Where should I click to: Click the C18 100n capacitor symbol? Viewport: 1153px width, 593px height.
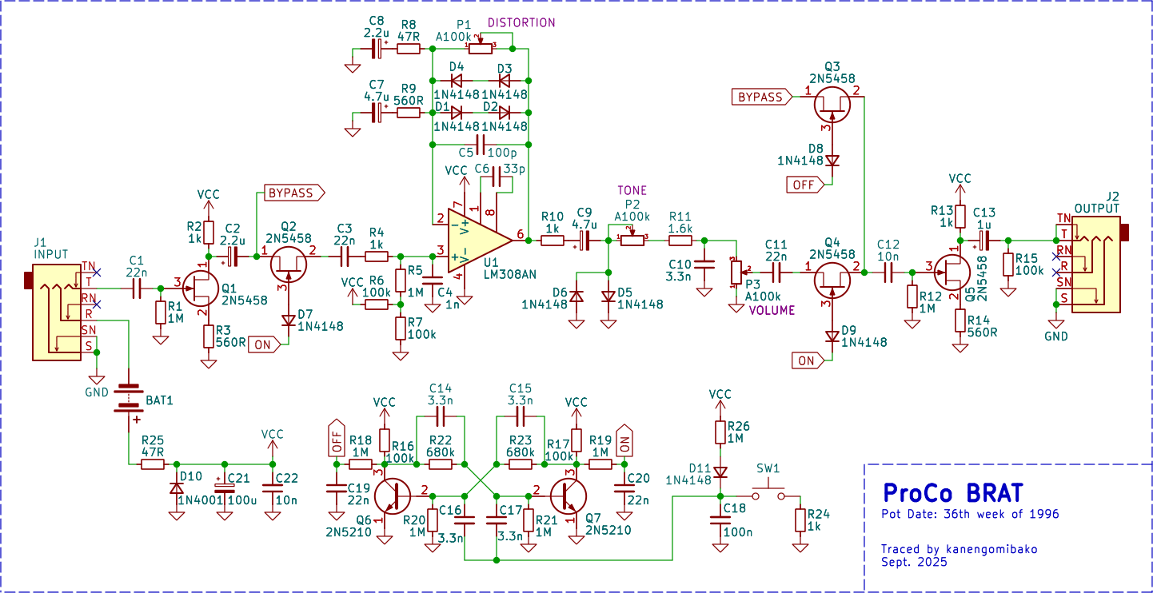[720, 520]
